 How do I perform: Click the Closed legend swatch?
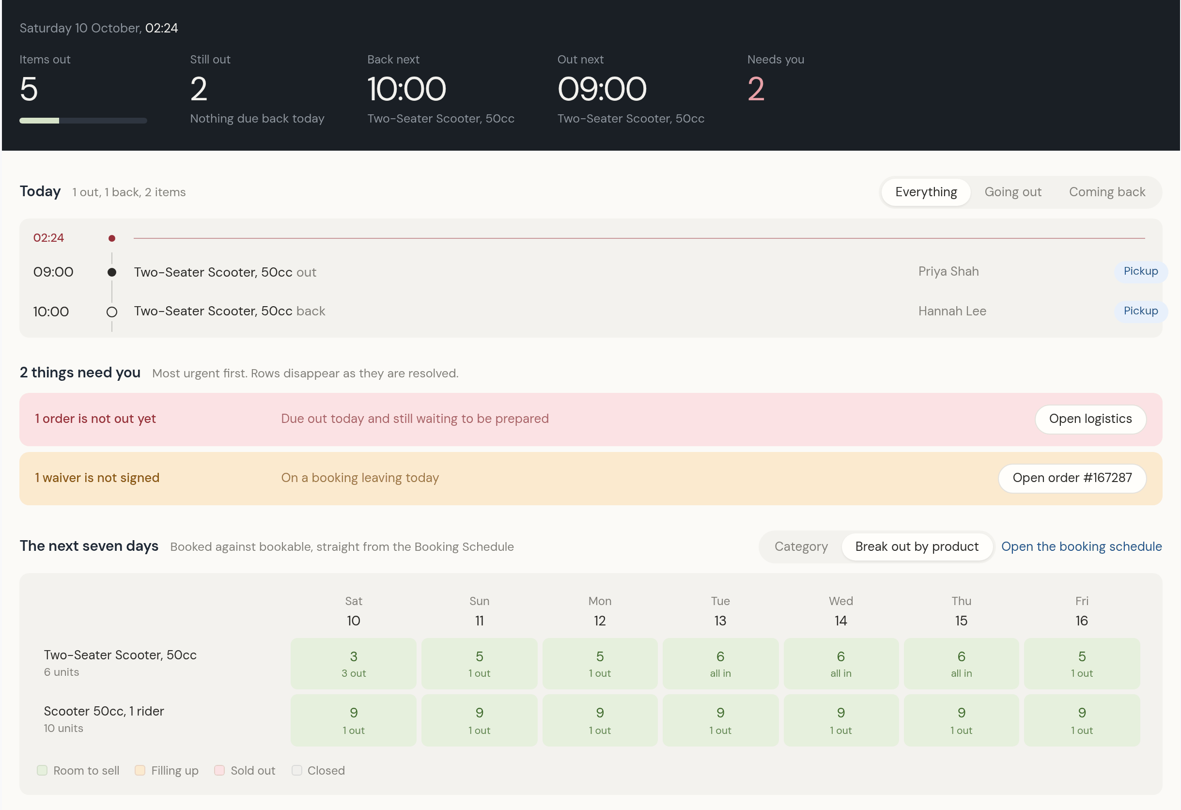(297, 770)
